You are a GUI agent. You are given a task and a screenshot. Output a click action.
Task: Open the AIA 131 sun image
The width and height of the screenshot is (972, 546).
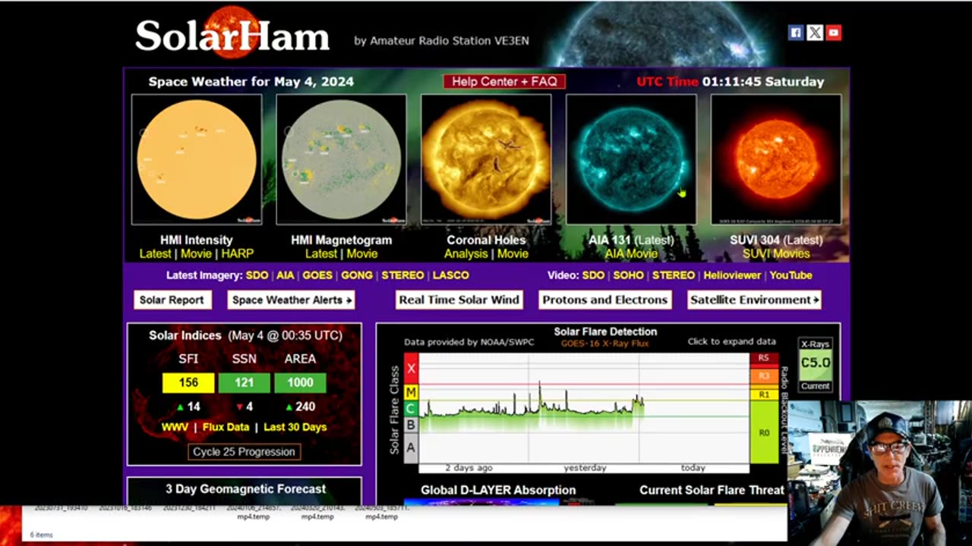click(631, 159)
